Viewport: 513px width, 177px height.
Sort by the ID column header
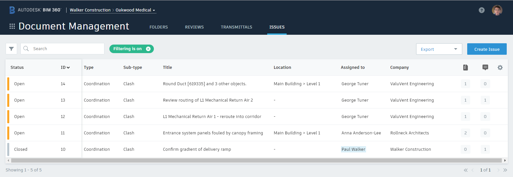coord(65,68)
